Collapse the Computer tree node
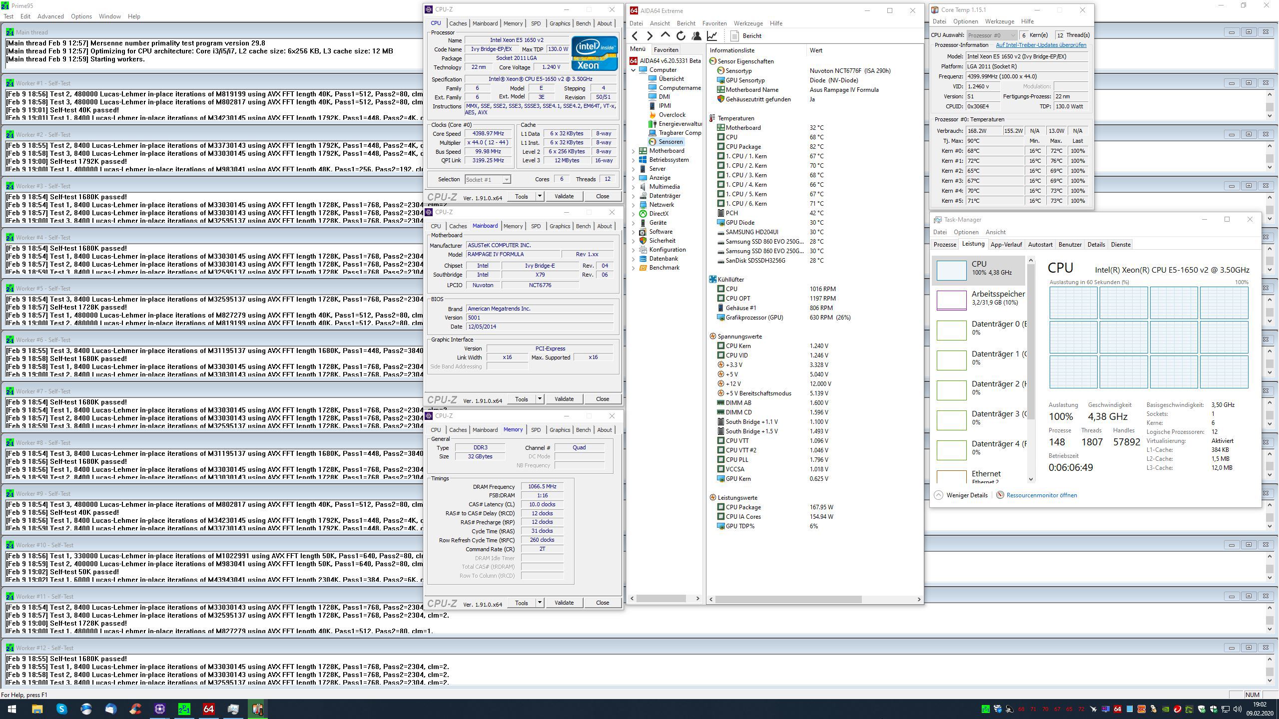Screen dimensions: 1279x719 pyautogui.click(x=634, y=70)
